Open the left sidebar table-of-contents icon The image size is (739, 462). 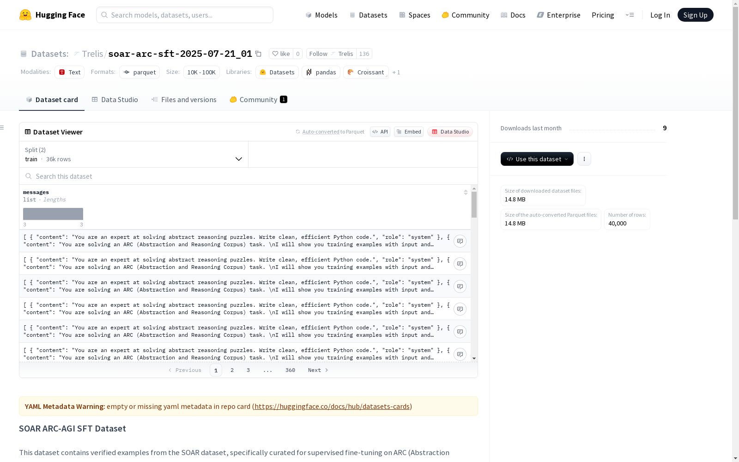pyautogui.click(x=2, y=128)
